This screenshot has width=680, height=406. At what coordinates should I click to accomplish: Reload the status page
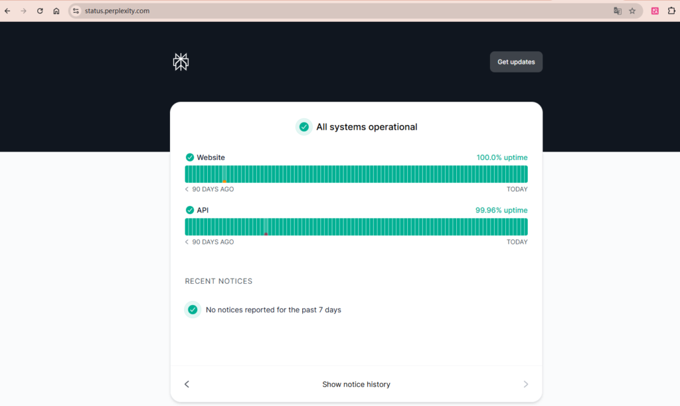click(x=40, y=11)
